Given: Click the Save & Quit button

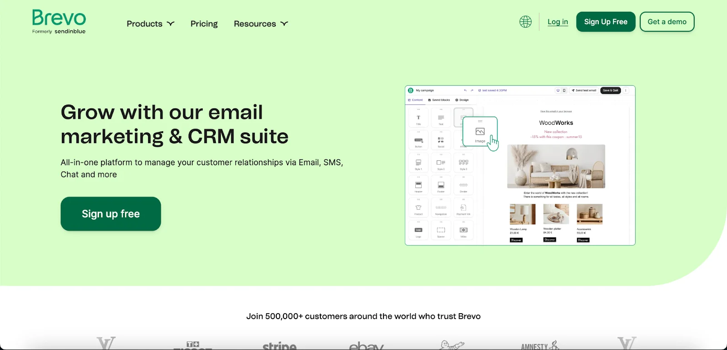Looking at the screenshot, I should [610, 90].
